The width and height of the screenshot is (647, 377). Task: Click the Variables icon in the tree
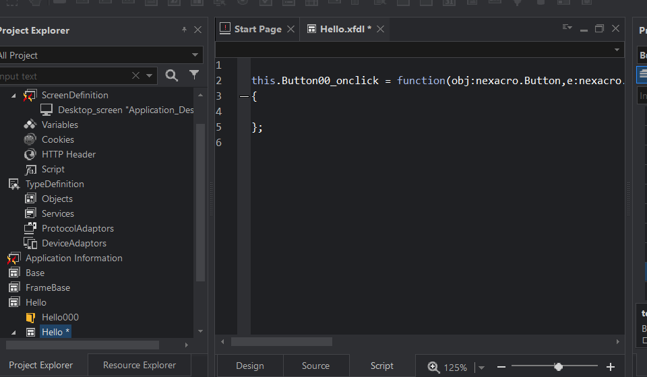pyautogui.click(x=30, y=125)
